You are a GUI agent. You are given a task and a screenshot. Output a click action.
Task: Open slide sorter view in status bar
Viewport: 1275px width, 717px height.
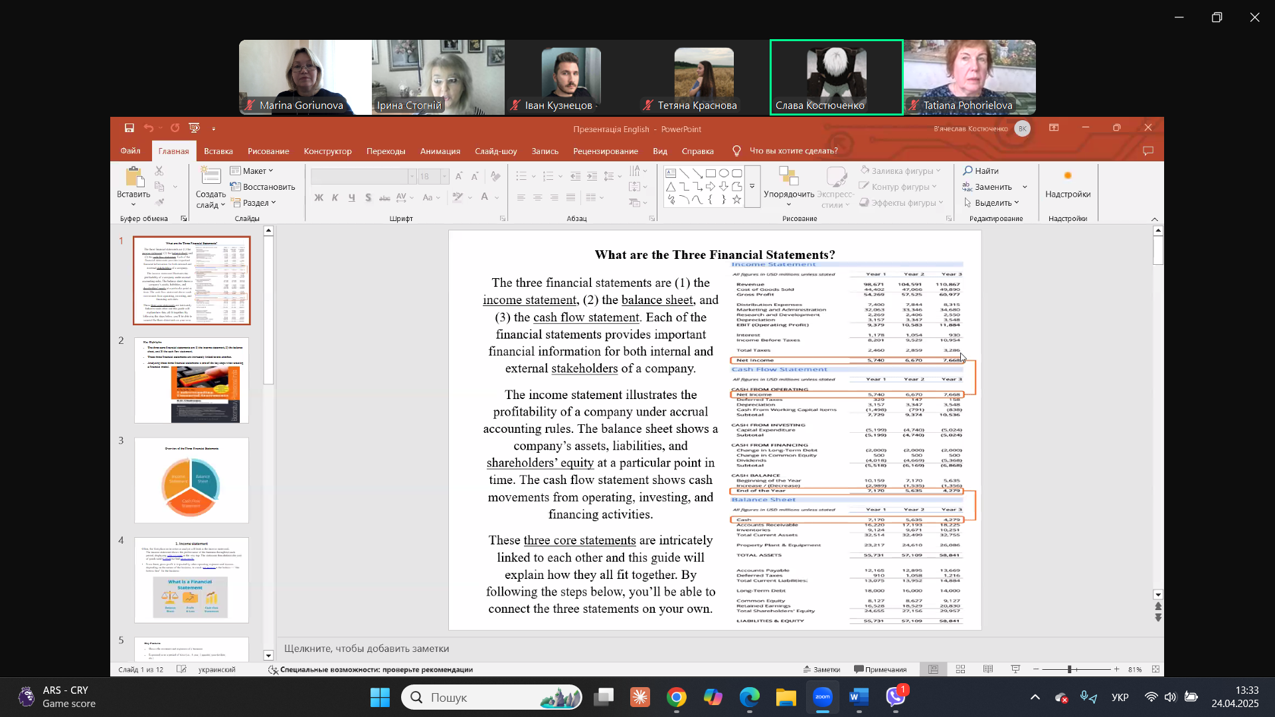(x=960, y=669)
